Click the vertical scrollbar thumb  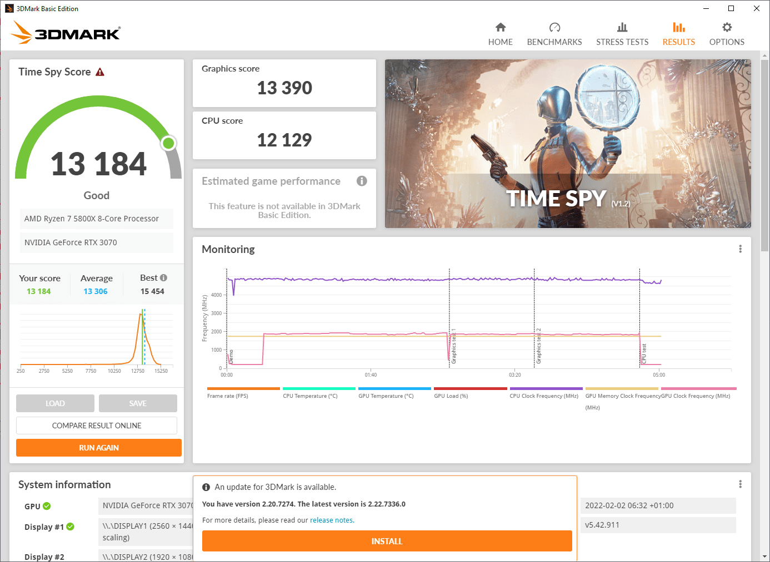[765, 155]
